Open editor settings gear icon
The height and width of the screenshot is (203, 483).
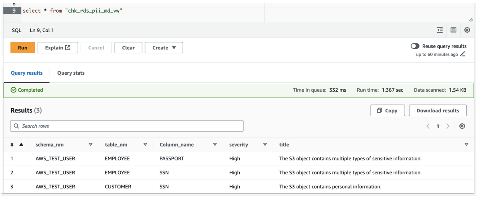click(467, 30)
